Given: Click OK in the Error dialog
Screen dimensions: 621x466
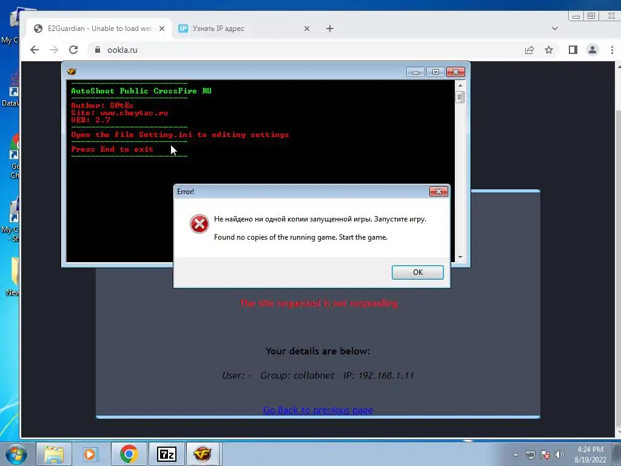Looking at the screenshot, I should [x=417, y=272].
